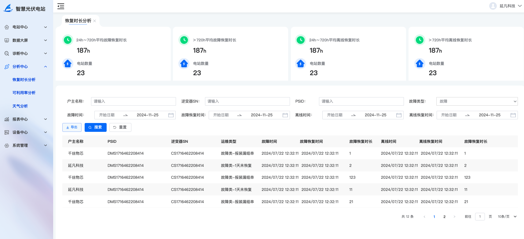Open 天气分析 in the sidebar
Viewport: 524px width, 239px height.
[x=20, y=106]
